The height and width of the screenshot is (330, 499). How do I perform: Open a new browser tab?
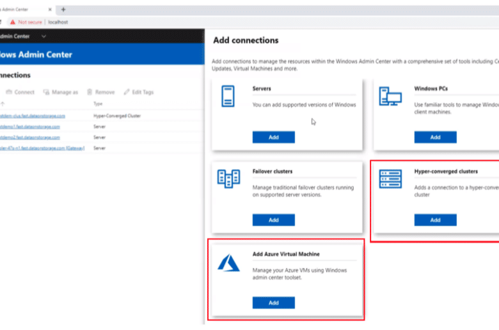(x=63, y=10)
